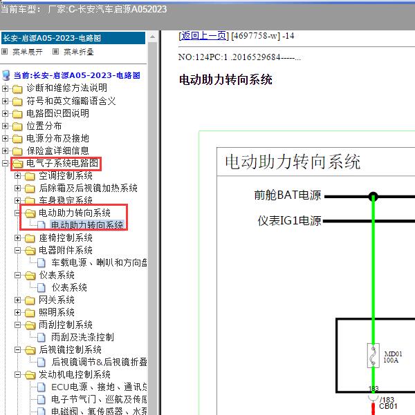Image resolution: width=415 pixels, height=415 pixels.
Task: Click the 照明系统 folder icon
Action: pyautogui.click(x=30, y=313)
